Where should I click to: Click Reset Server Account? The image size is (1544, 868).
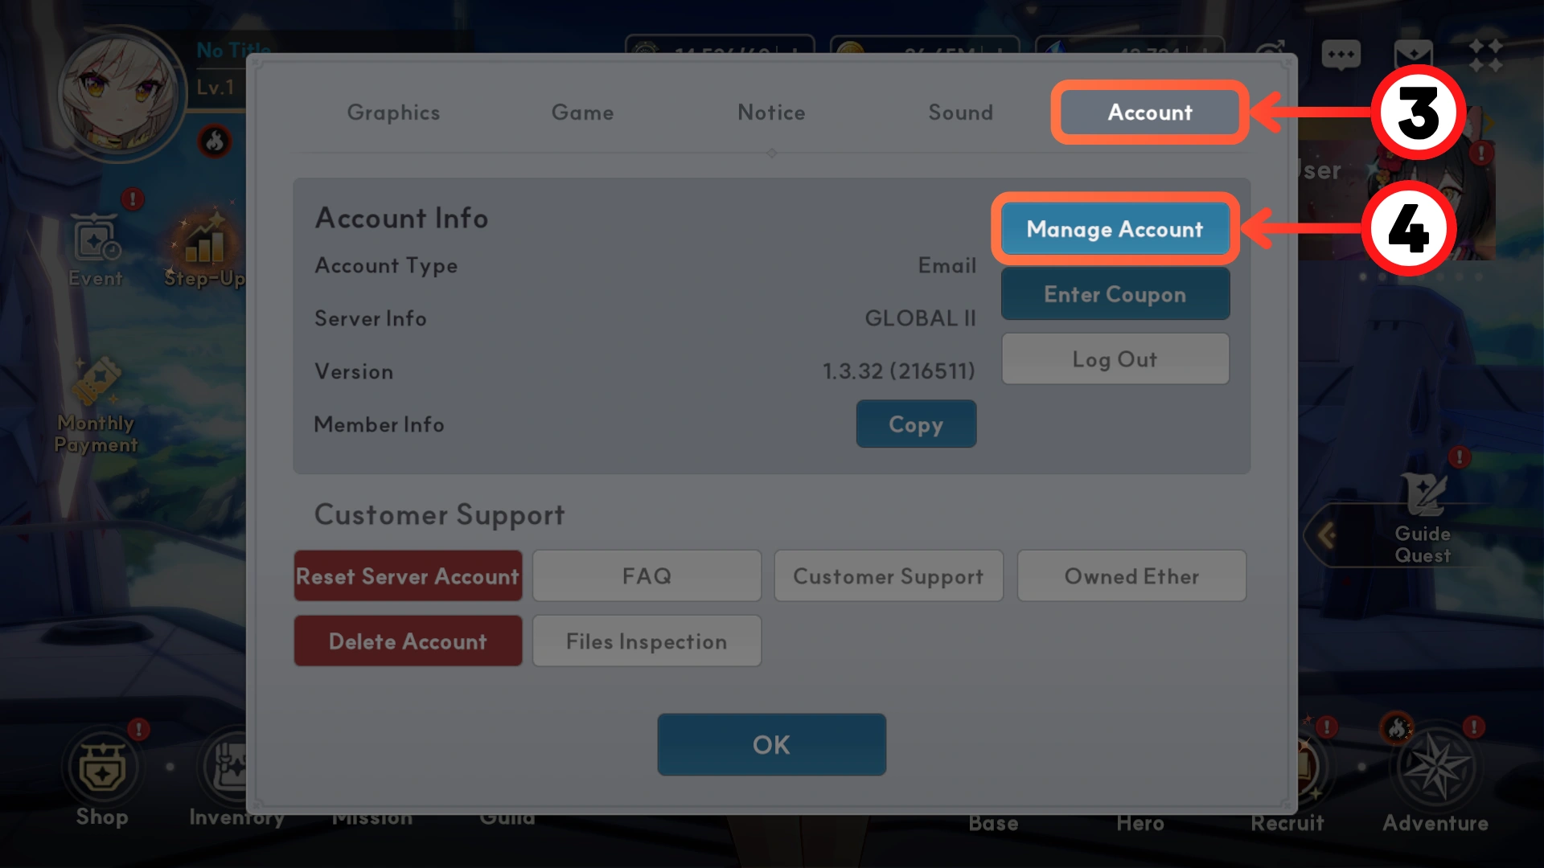coord(408,576)
